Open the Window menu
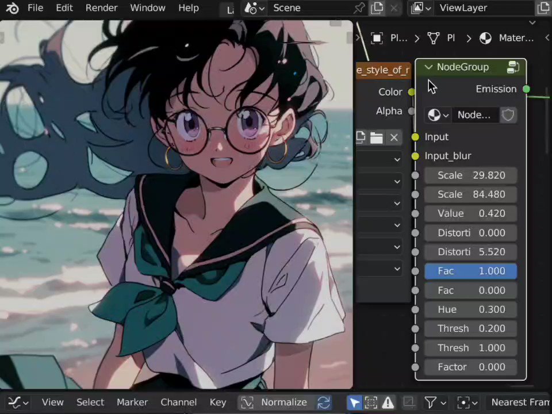The height and width of the screenshot is (414, 552). click(148, 7)
